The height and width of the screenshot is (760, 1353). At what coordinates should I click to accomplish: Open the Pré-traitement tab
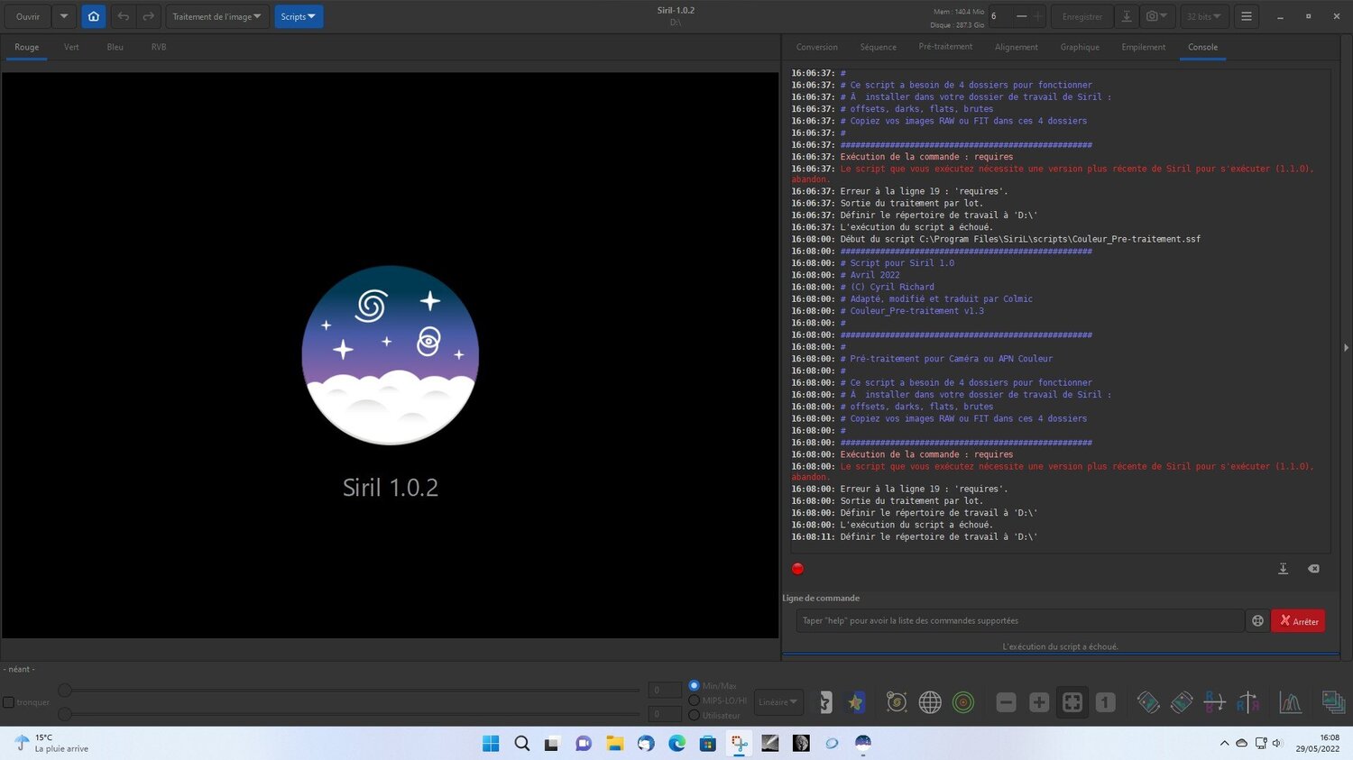[x=945, y=47]
